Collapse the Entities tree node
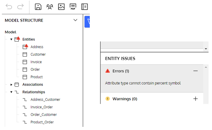Image resolution: width=212 pixels, height=130 pixels. click(x=11, y=39)
